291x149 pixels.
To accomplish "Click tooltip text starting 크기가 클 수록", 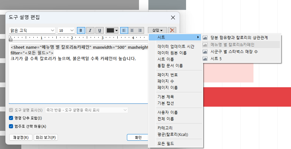I will click(73, 59).
